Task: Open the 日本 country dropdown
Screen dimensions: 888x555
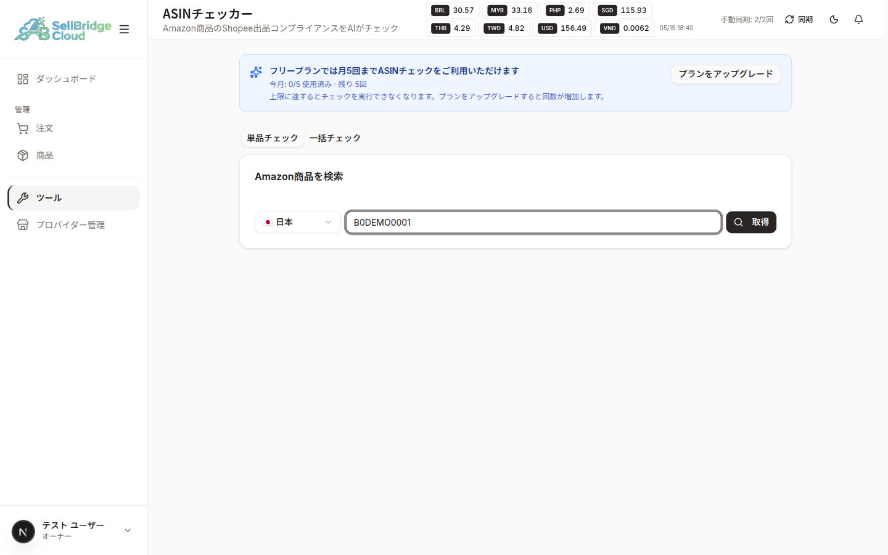Action: 298,222
